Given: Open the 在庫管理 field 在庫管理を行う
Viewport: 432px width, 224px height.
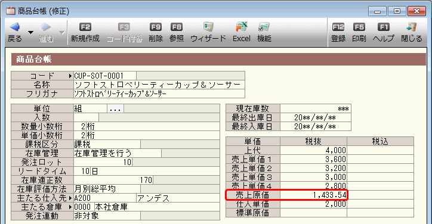Looking at the screenshot, I should click(x=118, y=153).
